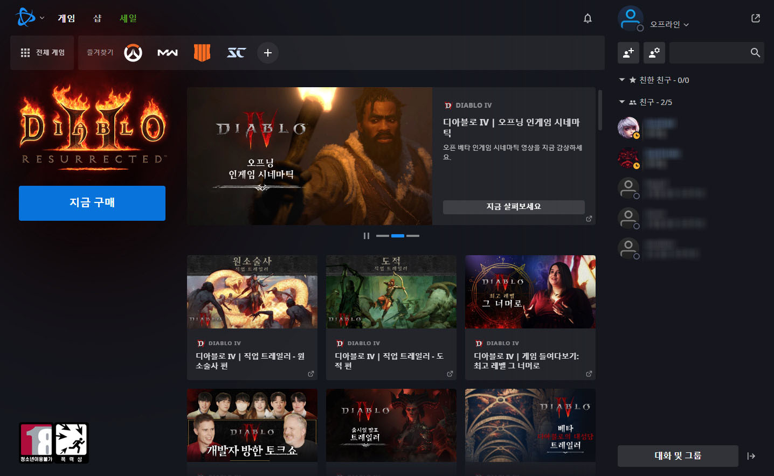
Task: Click the 폭력성 violence rating badge
Action: (71, 443)
